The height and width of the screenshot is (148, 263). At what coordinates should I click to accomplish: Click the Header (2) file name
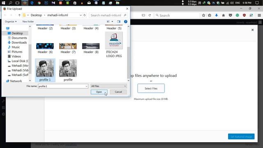(45, 28)
